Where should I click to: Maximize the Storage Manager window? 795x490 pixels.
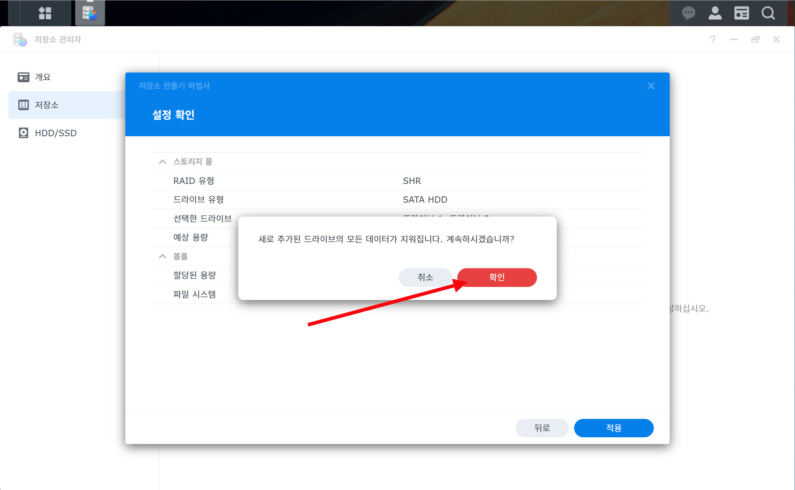point(755,39)
